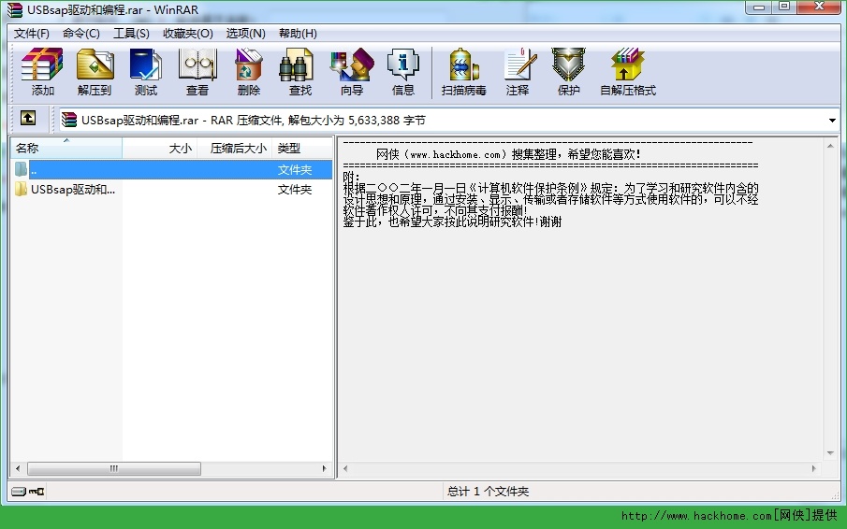Click the key icon in status bar
Viewport: 847px width, 529px height.
point(37,492)
